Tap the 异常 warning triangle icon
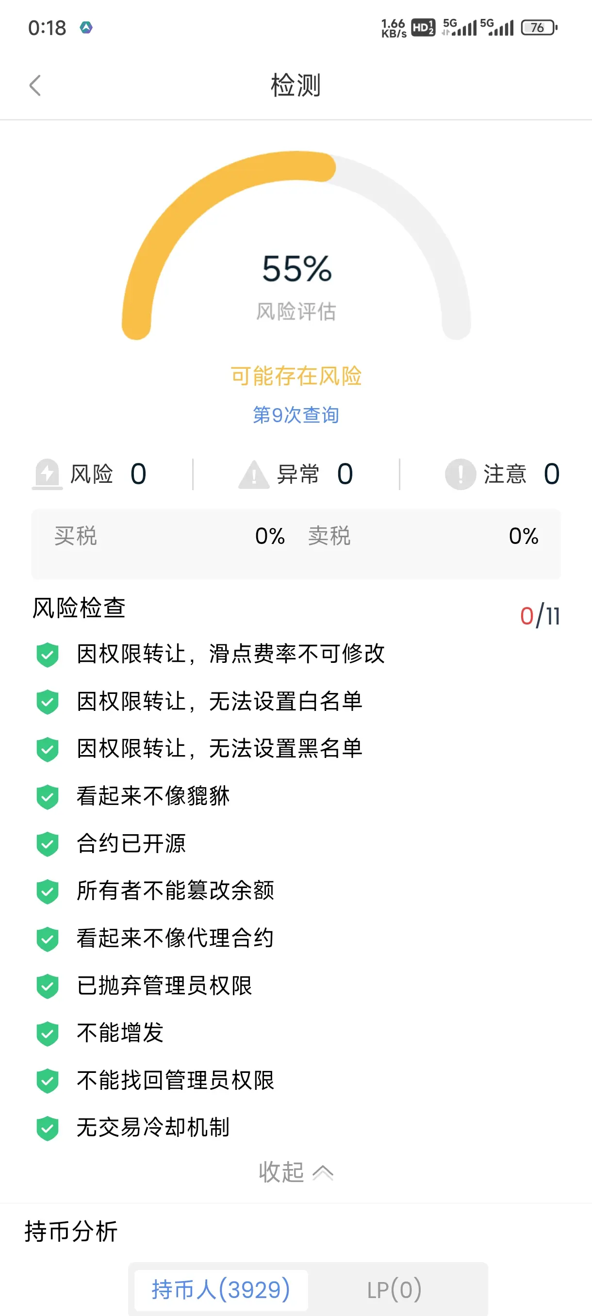The height and width of the screenshot is (1316, 592). click(x=254, y=475)
